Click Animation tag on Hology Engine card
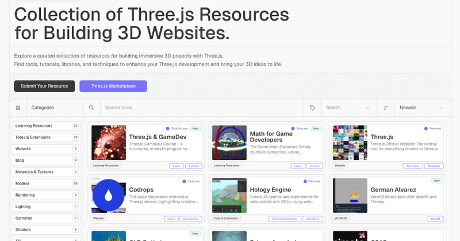460x241 pixels. coord(313,219)
